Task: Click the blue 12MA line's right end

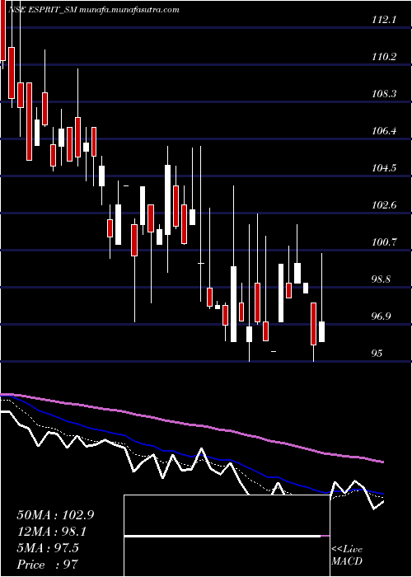Action: click(x=382, y=494)
